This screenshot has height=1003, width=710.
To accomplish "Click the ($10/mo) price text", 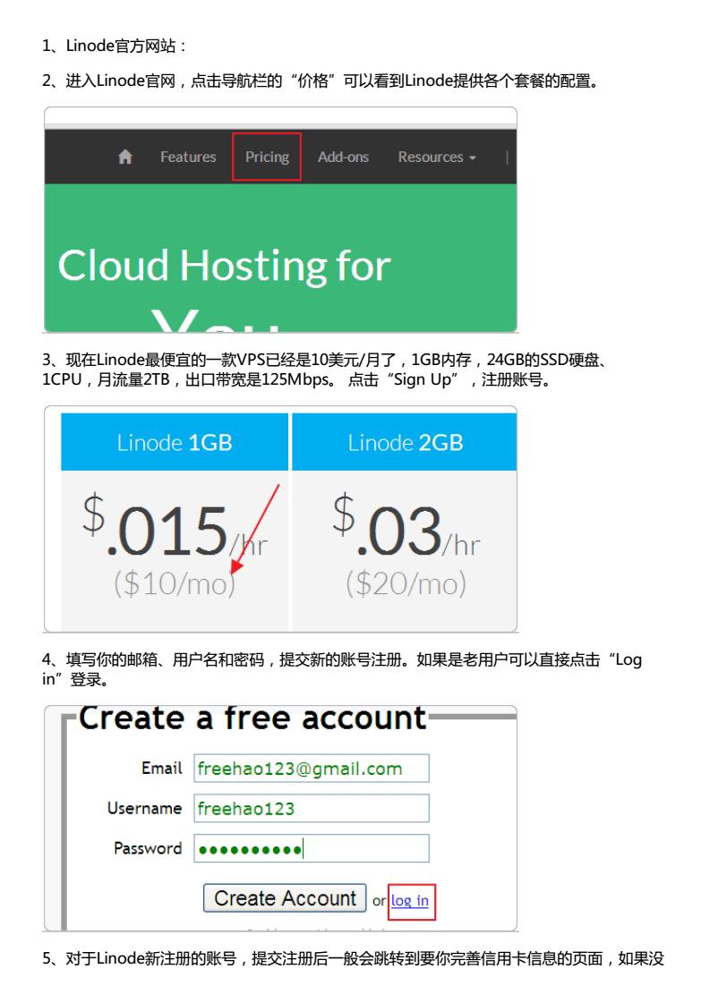I will click(175, 583).
